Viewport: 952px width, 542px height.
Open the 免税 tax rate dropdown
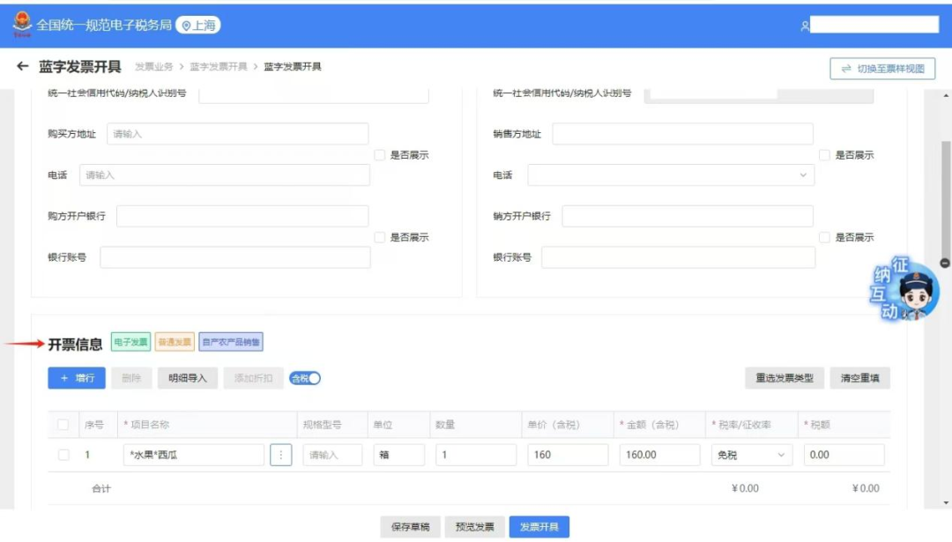(752, 455)
